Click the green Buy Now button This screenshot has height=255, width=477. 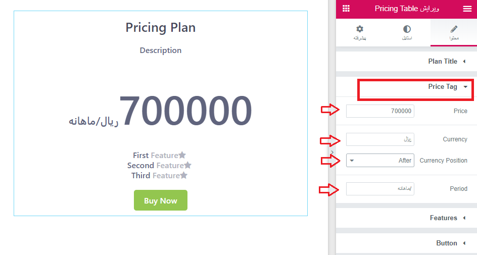pos(161,200)
